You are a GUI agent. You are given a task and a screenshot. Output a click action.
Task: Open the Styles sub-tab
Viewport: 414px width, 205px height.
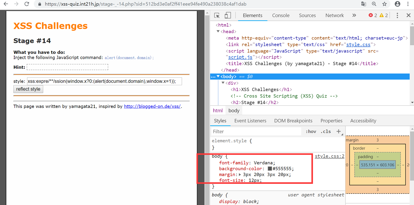(220, 121)
